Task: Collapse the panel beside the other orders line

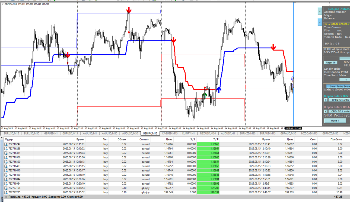Action: 320,22
